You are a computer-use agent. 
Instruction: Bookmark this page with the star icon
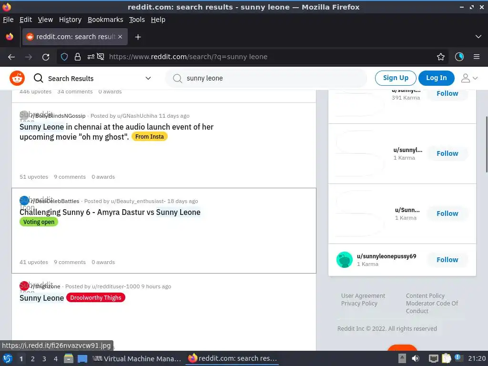tap(441, 57)
